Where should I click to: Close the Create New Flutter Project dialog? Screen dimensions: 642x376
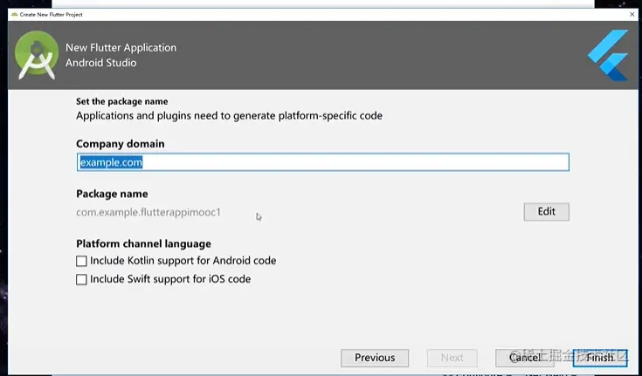pos(632,14)
